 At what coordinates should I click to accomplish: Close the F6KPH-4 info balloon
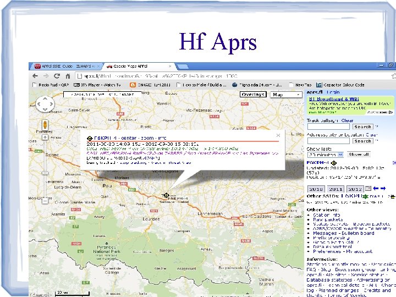coord(278,135)
